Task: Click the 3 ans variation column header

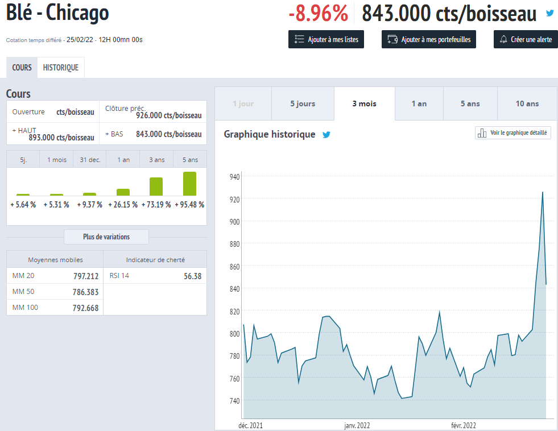Action: 157,160
